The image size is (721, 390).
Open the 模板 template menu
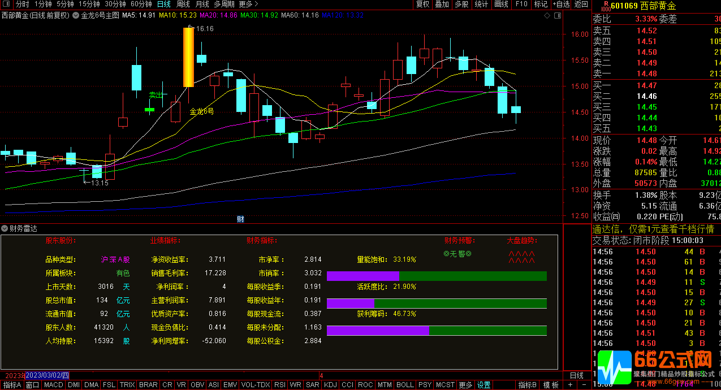551,385
